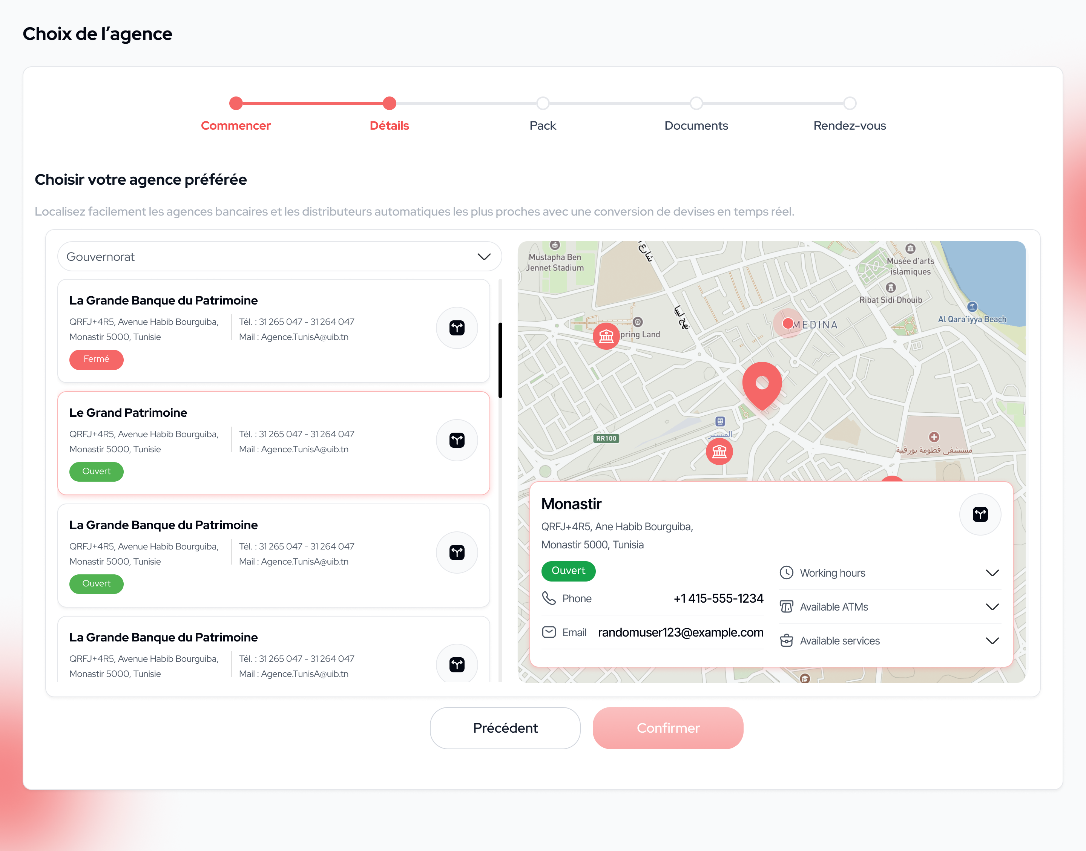Expand Available ATMs section
This screenshot has height=851, width=1086.
tap(890, 607)
